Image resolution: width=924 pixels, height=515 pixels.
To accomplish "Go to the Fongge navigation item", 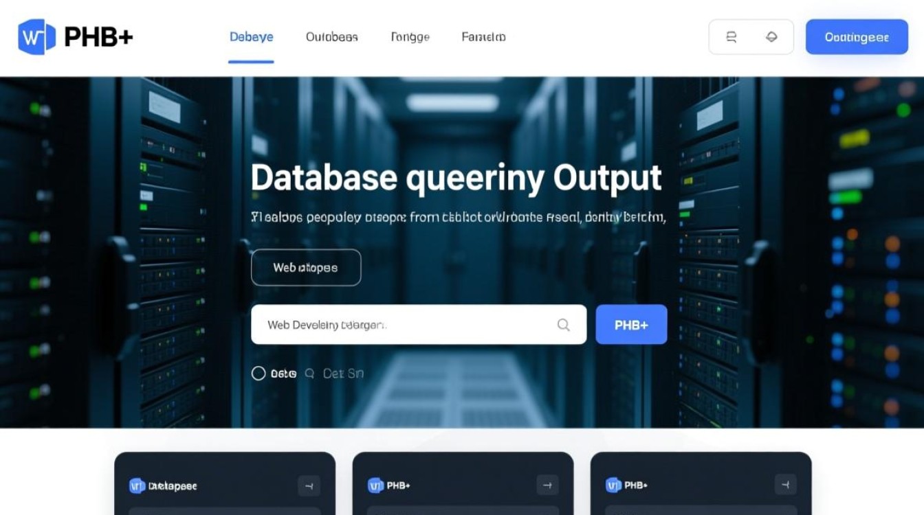I will [410, 37].
